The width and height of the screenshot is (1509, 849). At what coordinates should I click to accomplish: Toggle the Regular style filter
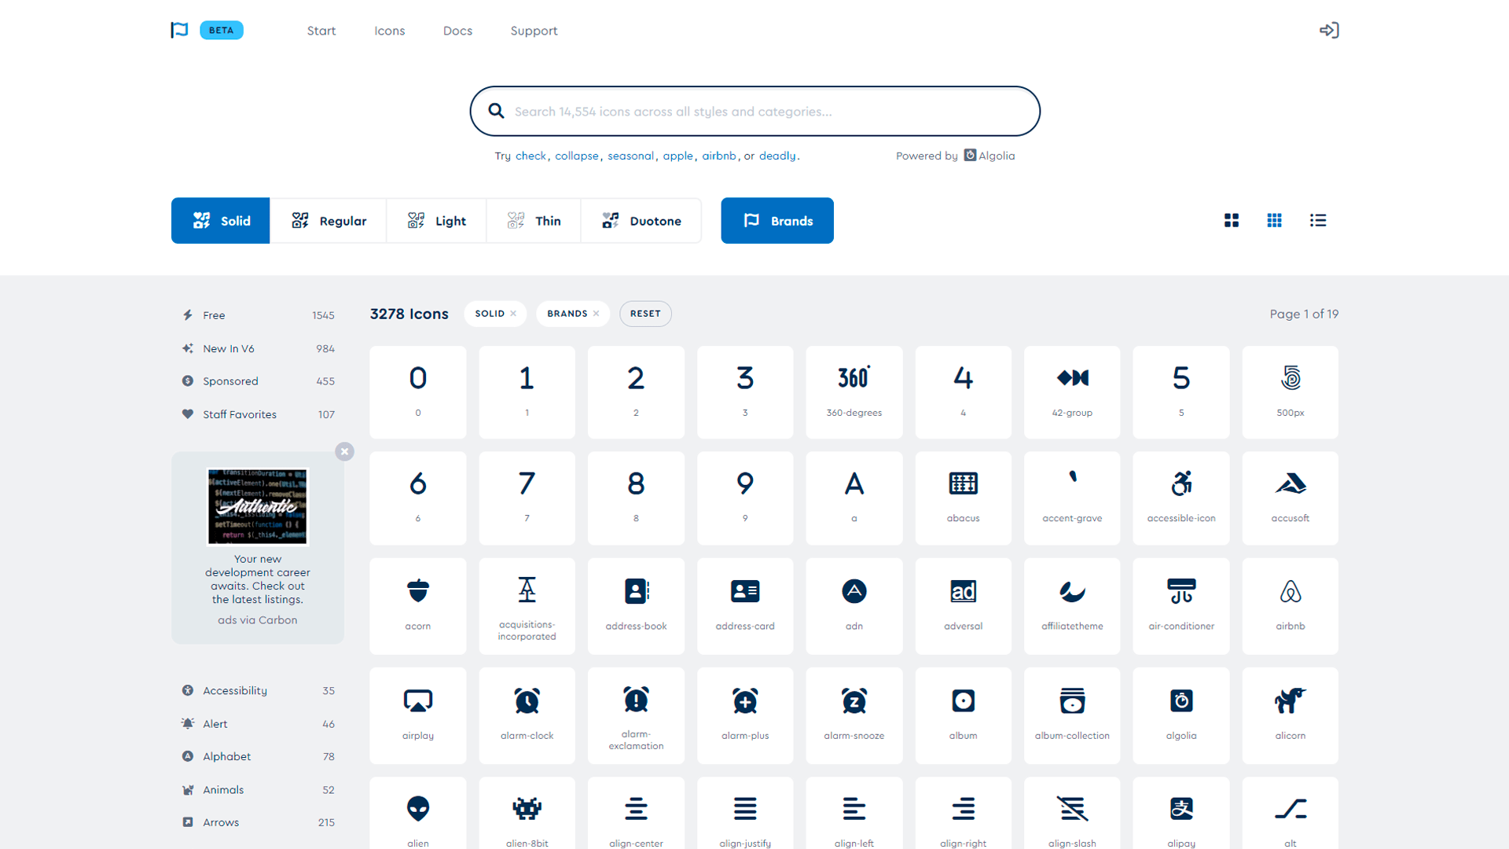(329, 221)
